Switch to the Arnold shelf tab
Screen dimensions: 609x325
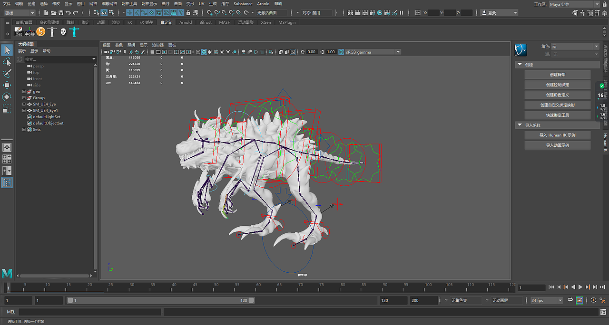click(186, 22)
